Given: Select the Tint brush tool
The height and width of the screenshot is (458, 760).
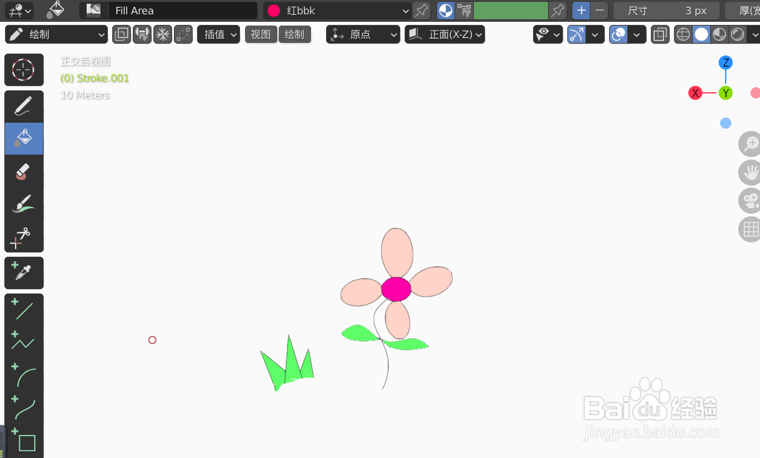Looking at the screenshot, I should pyautogui.click(x=24, y=203).
